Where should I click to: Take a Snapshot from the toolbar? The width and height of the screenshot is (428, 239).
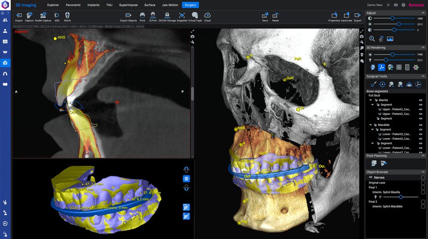click(182, 15)
